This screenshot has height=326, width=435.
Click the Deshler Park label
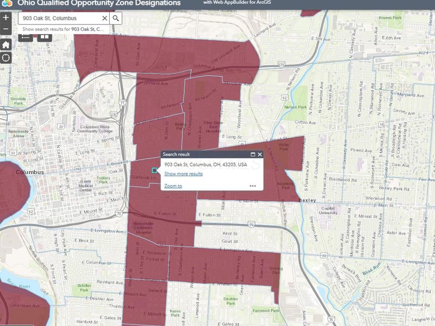(x=231, y=301)
